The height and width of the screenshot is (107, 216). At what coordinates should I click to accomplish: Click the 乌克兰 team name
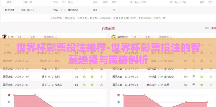58,85
